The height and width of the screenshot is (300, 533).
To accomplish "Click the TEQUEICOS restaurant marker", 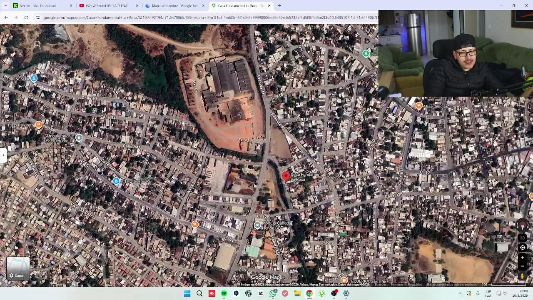I will [x=344, y=281].
